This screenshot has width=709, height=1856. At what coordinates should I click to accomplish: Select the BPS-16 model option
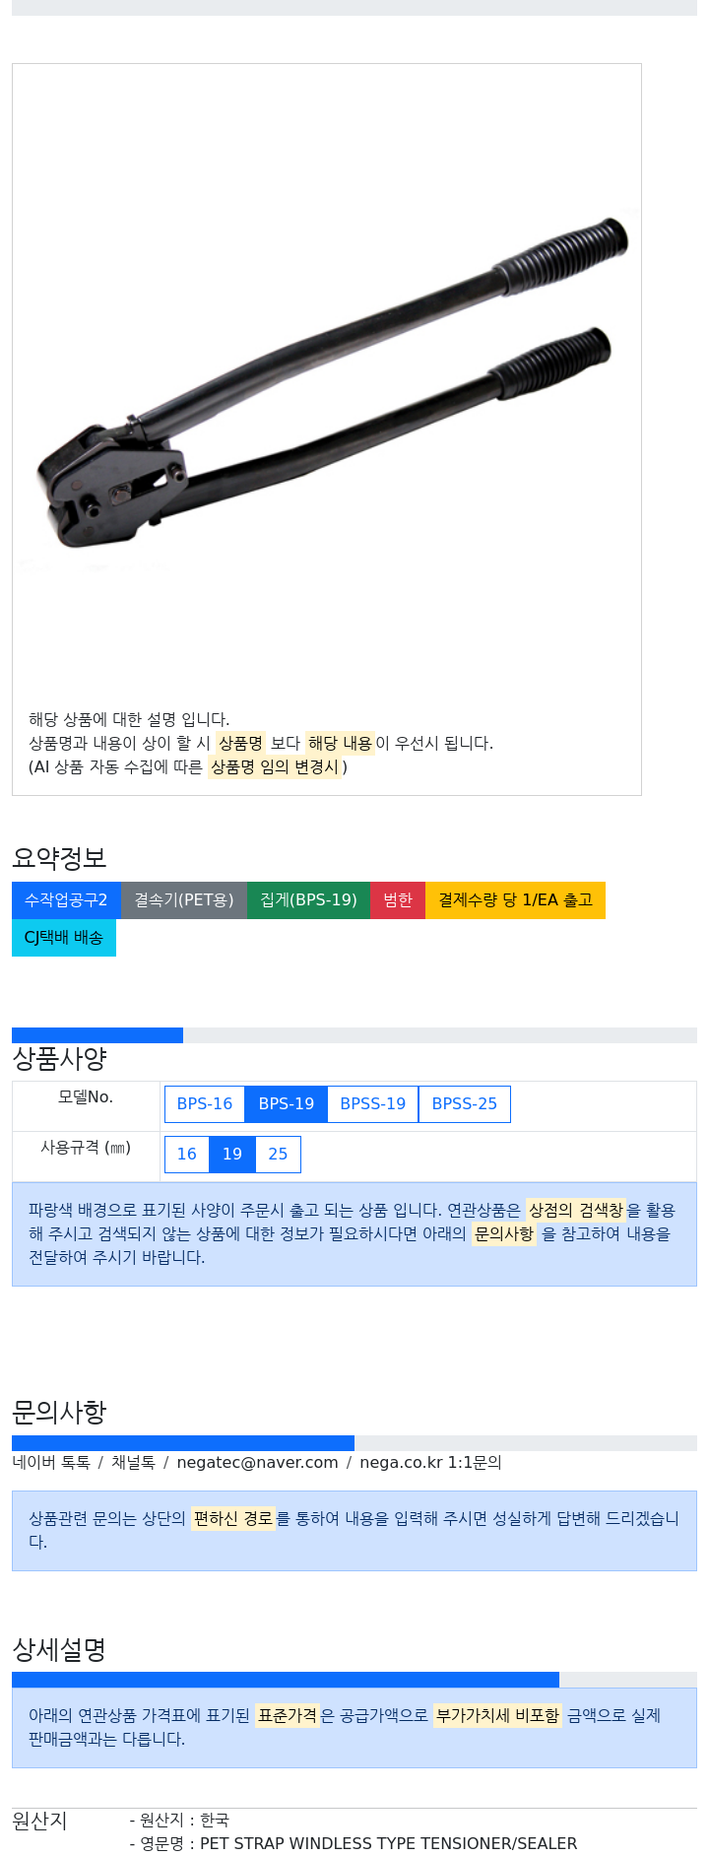[x=205, y=1104]
